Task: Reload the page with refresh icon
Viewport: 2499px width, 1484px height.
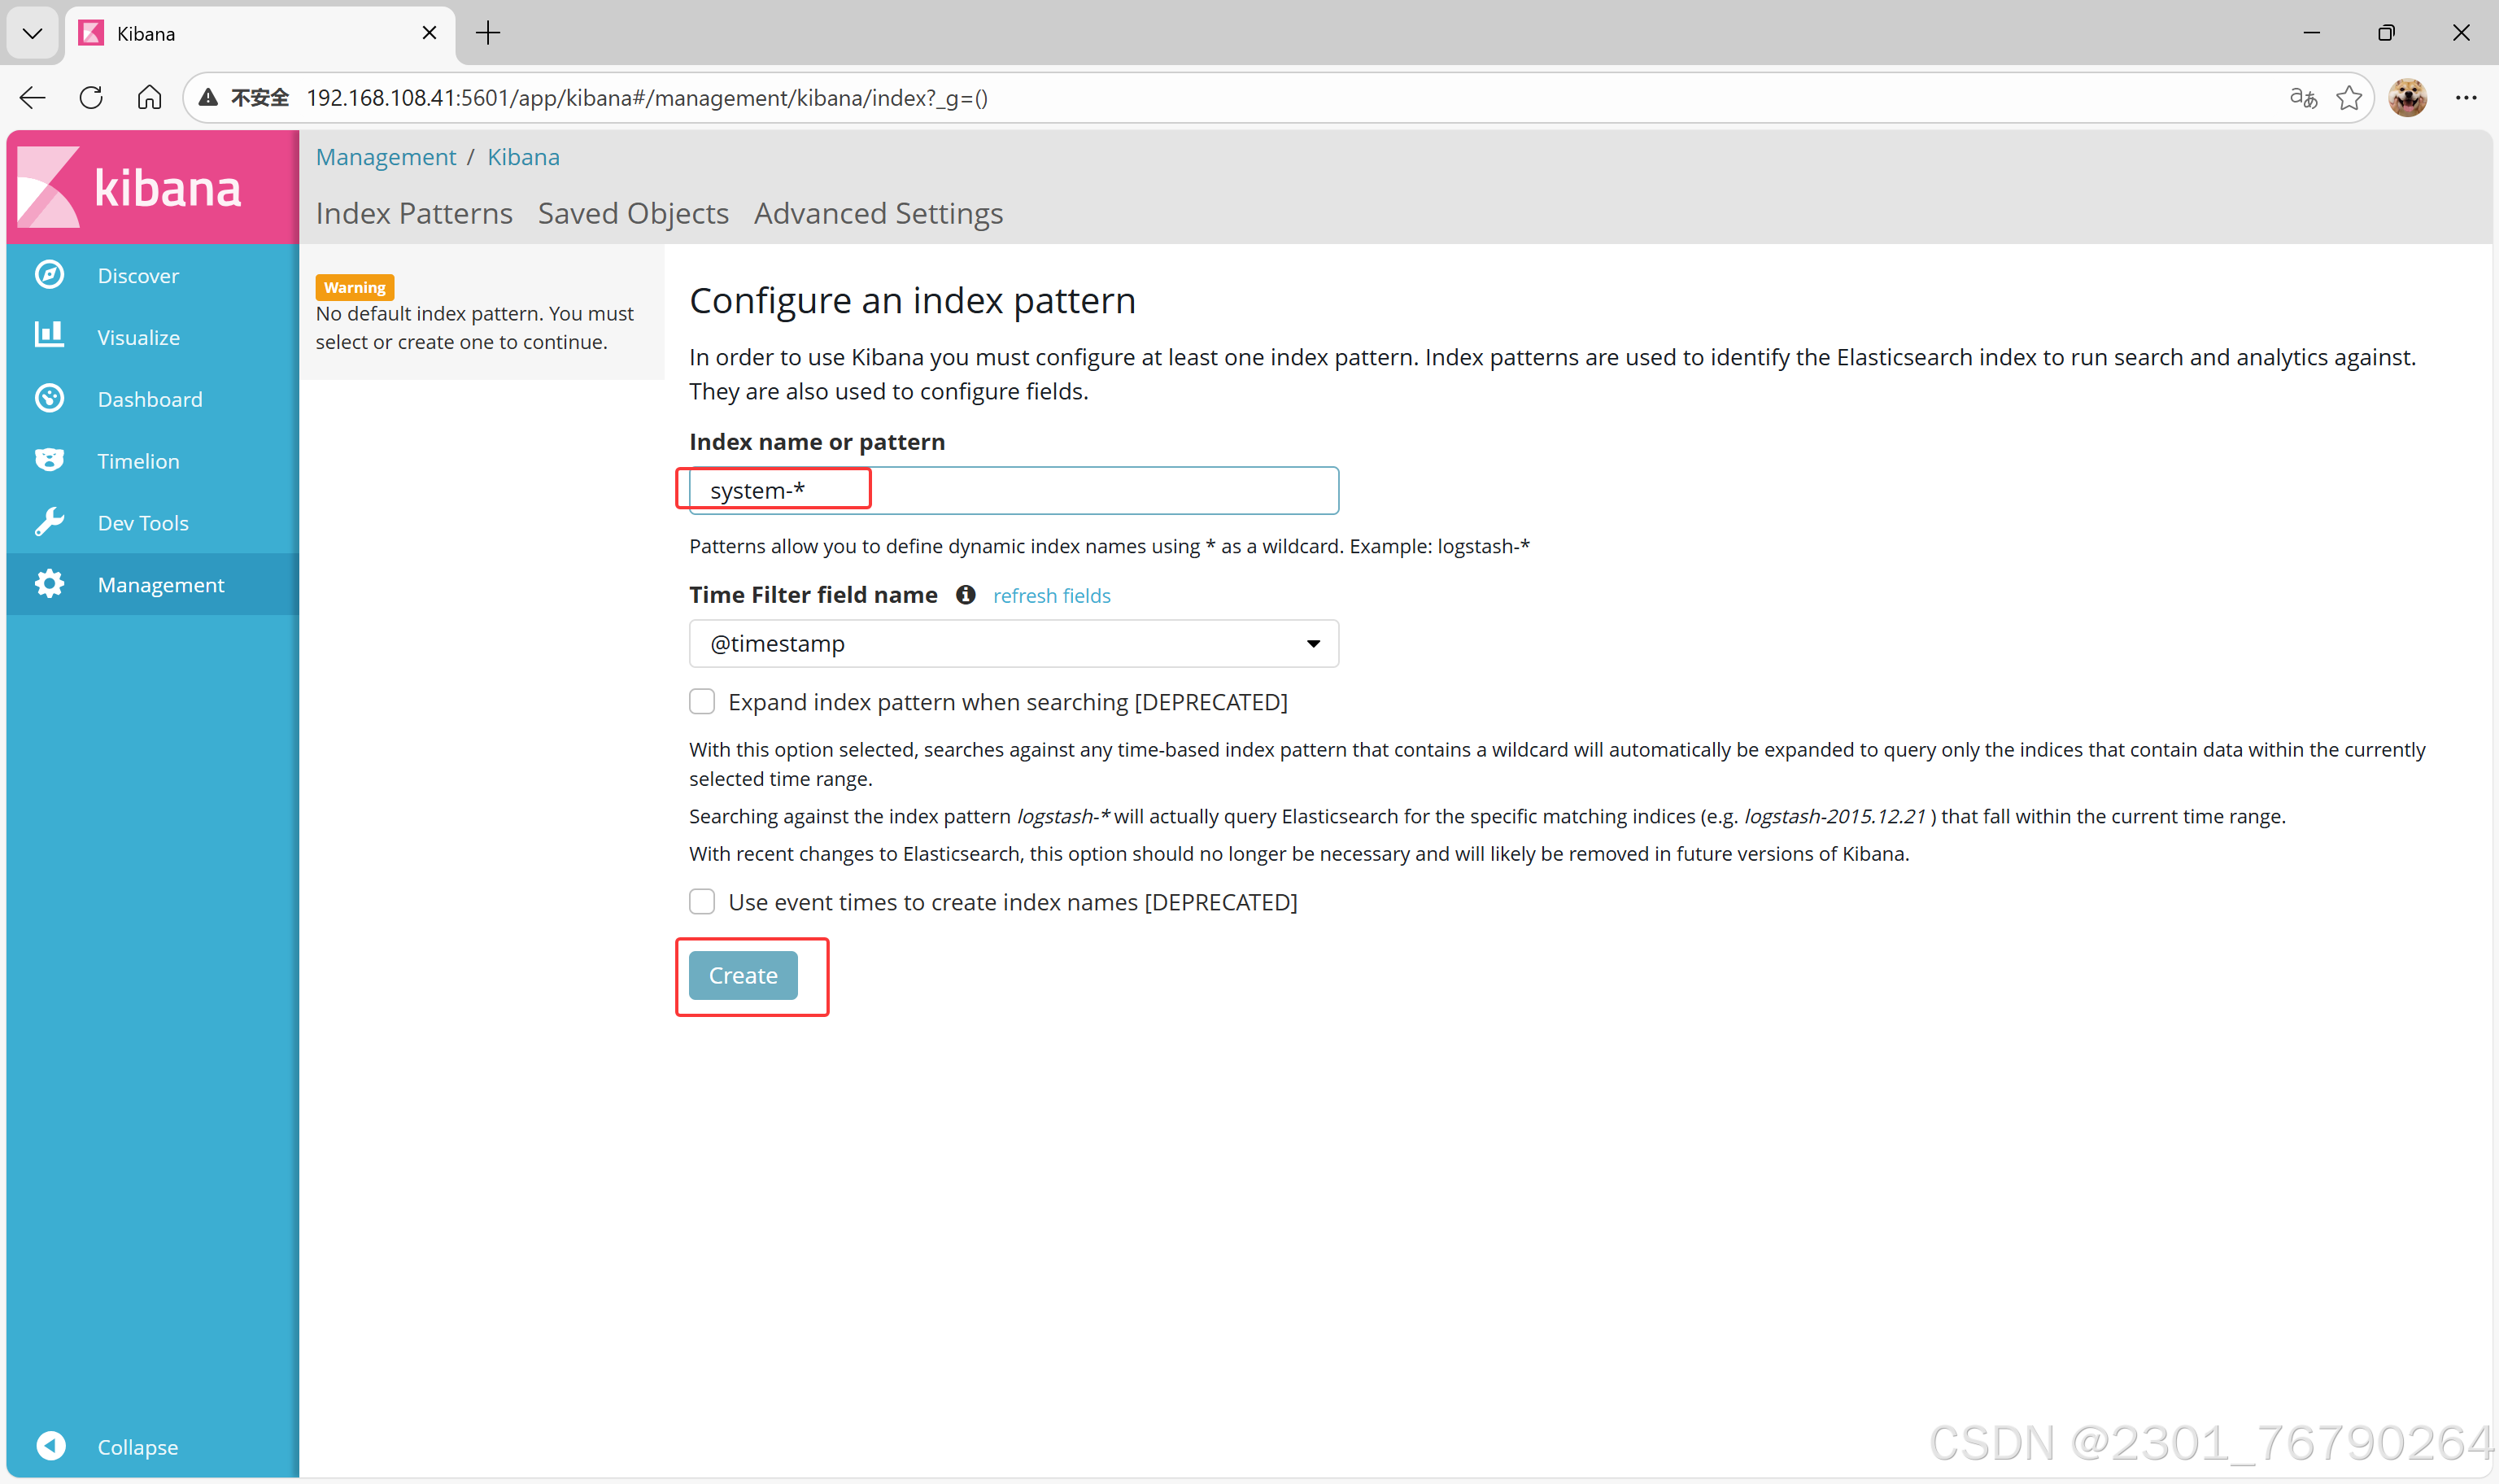Action: pos(91,98)
